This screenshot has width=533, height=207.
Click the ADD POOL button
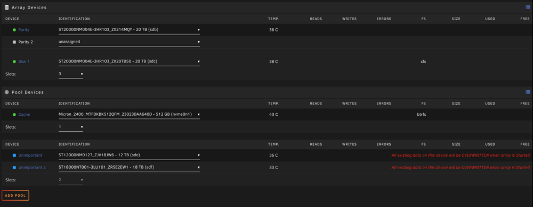[x=15, y=196]
